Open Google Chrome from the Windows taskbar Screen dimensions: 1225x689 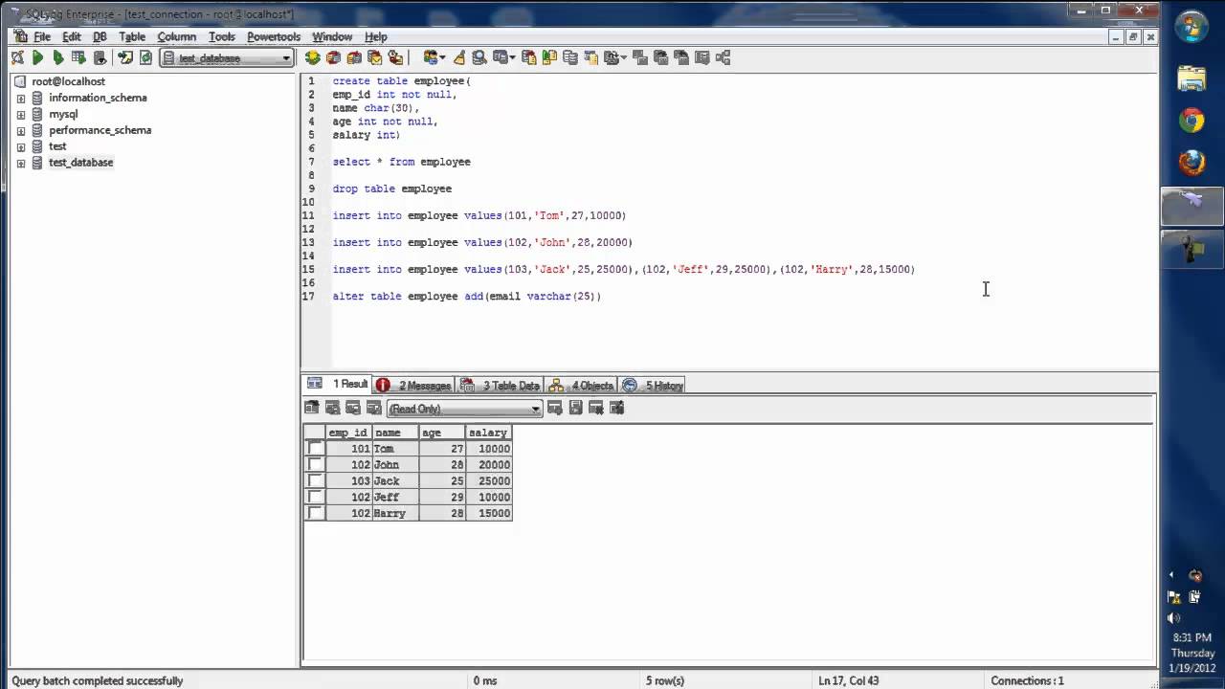(1192, 120)
